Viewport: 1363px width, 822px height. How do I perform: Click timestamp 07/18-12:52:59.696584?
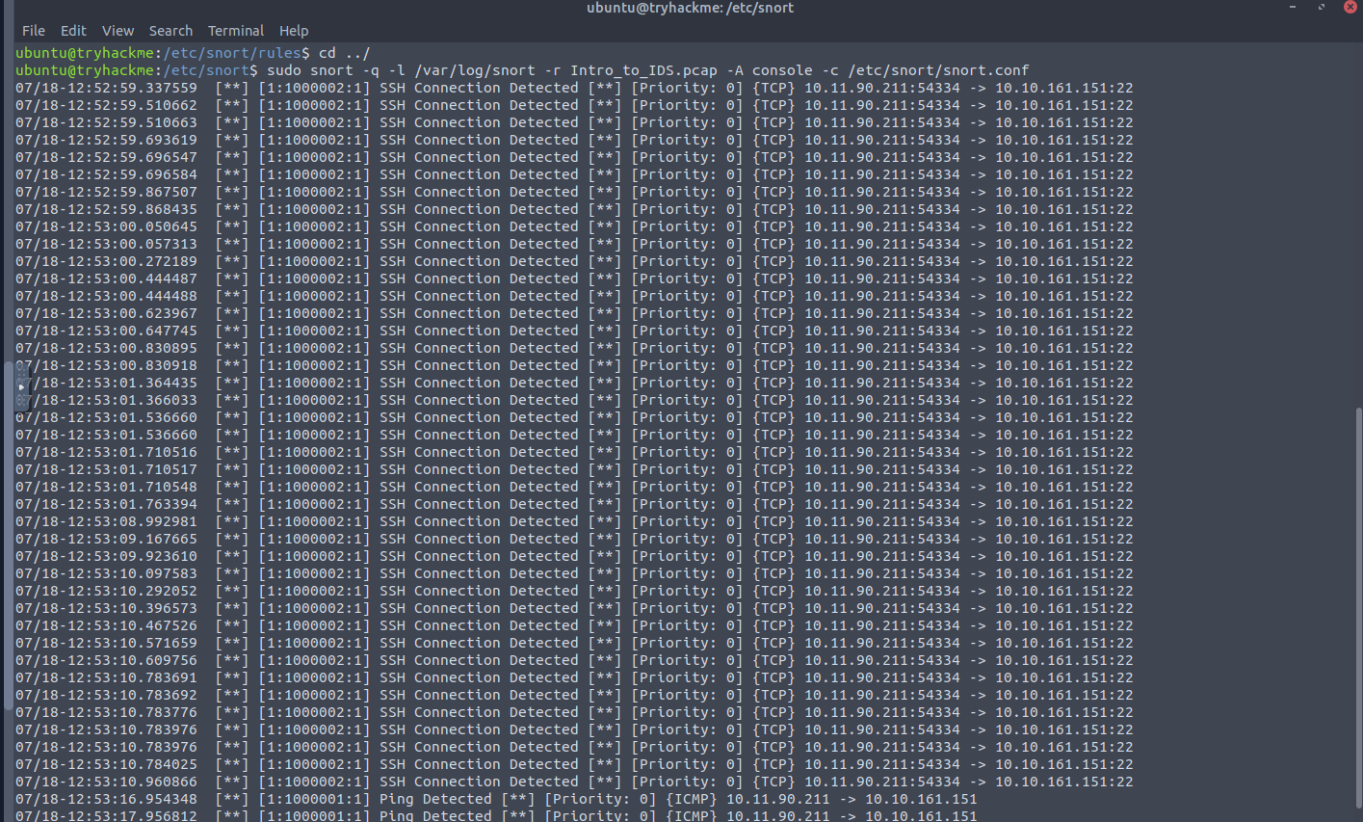click(106, 174)
